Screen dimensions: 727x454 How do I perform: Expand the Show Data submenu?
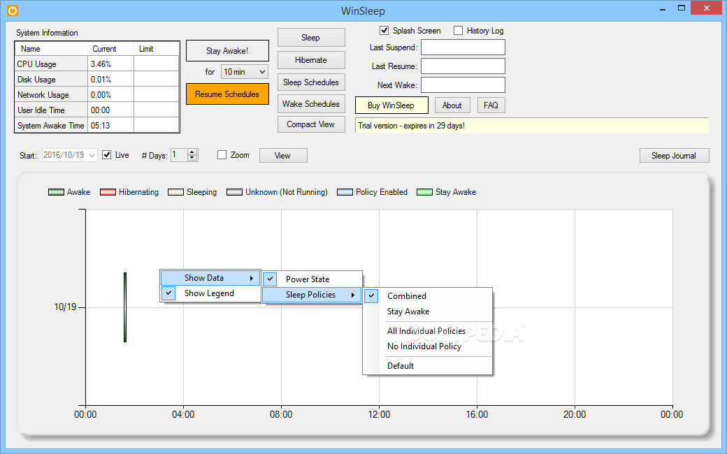tap(210, 278)
